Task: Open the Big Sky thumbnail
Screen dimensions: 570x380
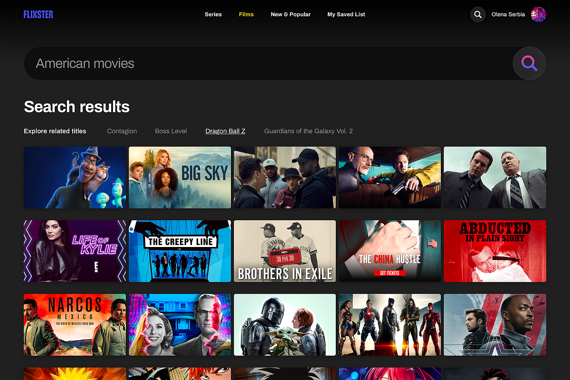Action: point(180,177)
